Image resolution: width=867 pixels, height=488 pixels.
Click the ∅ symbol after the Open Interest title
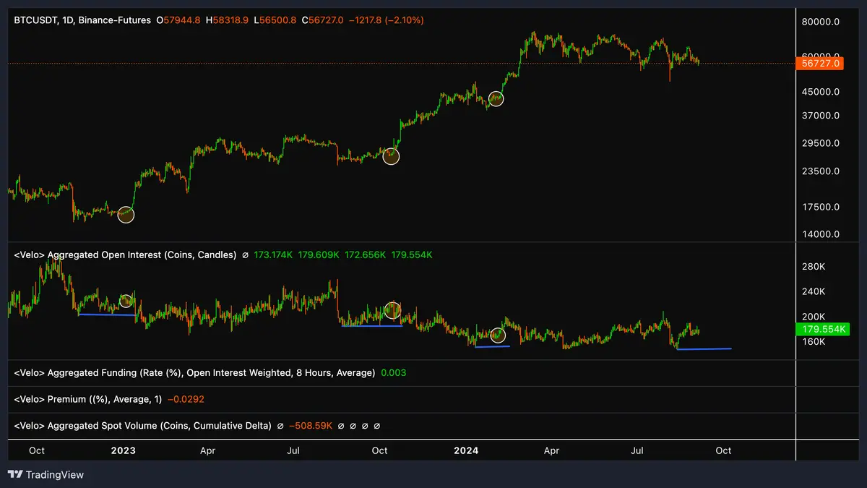click(246, 255)
